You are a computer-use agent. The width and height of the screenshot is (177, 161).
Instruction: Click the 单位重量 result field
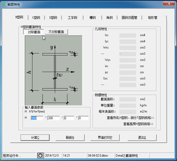coord(128,106)
